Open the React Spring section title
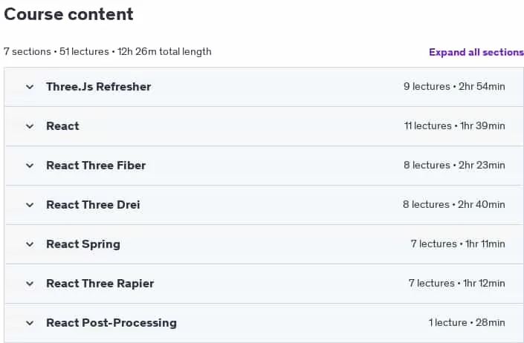 (83, 244)
